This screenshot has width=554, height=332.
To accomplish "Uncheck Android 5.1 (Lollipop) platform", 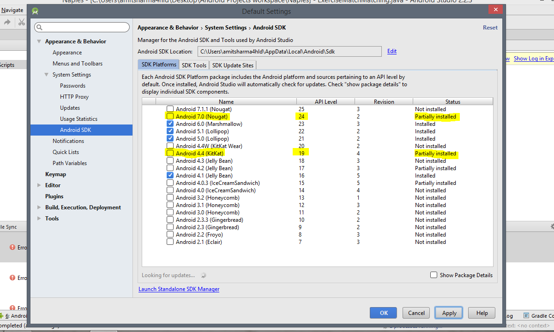I will coord(170,131).
